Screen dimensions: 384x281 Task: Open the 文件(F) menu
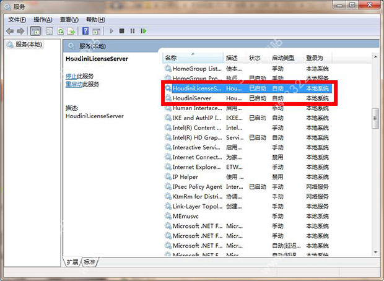pyautogui.click(x=17, y=20)
